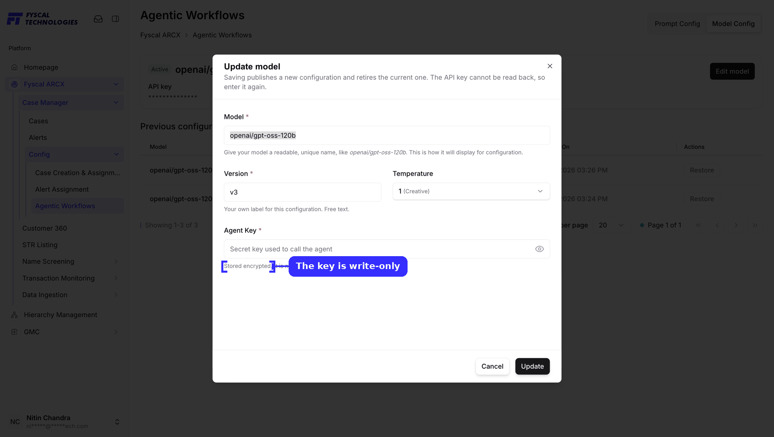This screenshot has height=437, width=774.
Task: Go to the previous page arrow
Action: coord(717,225)
